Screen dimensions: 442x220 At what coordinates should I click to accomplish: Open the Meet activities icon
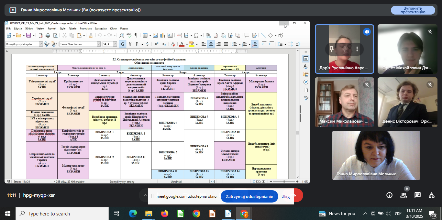tap(431, 195)
